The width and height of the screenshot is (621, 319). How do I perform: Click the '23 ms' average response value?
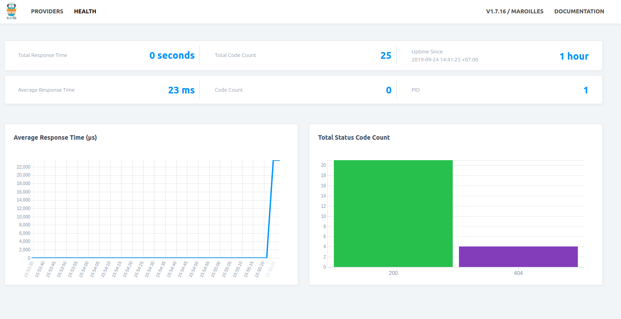click(181, 90)
